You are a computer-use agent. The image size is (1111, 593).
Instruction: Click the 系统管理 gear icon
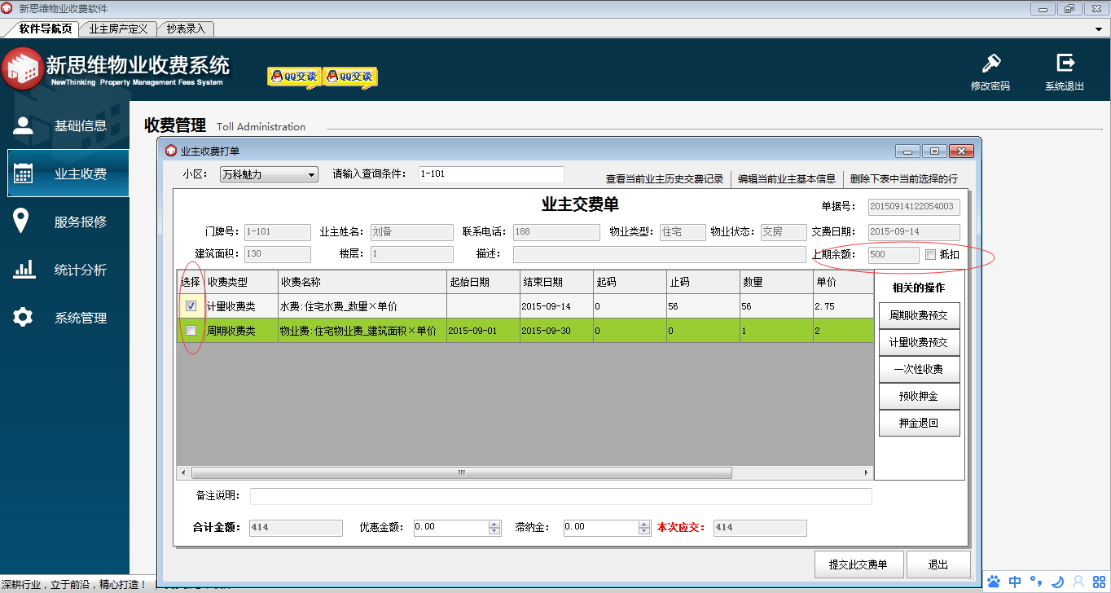(23, 318)
